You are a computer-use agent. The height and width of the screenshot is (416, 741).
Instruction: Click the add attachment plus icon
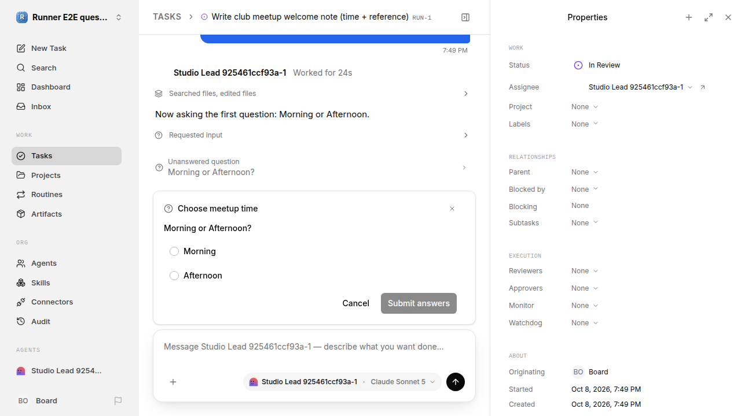(x=173, y=382)
